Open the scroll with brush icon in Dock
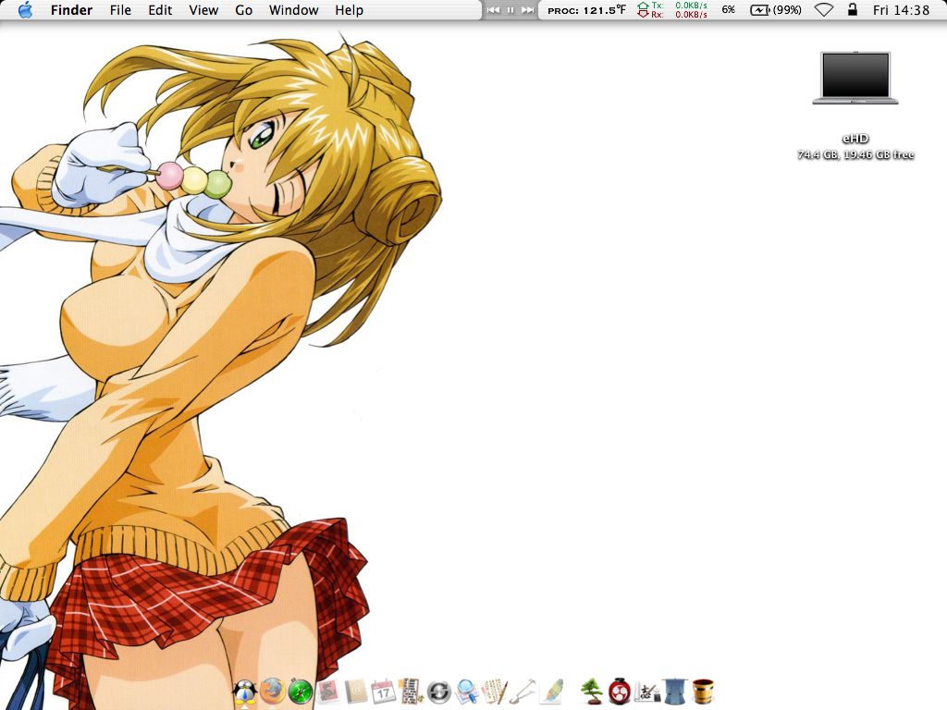 [495, 692]
